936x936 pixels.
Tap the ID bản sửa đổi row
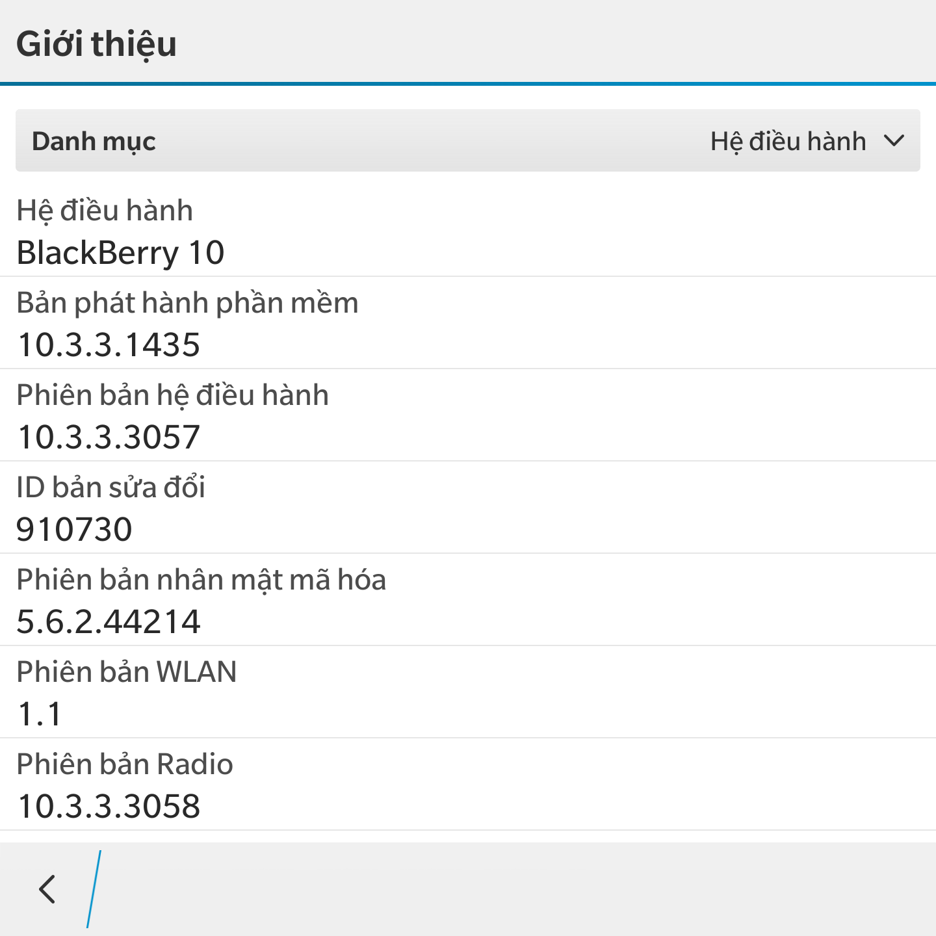pos(468,508)
